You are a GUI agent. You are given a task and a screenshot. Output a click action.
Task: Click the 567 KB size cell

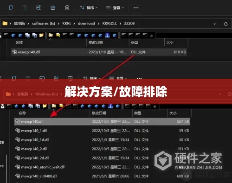tap(183, 121)
